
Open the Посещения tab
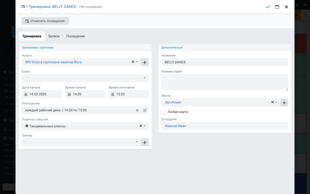pyautogui.click(x=75, y=36)
